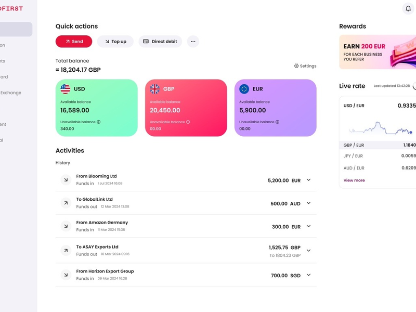Image resolution: width=416 pixels, height=312 pixels.
Task: Click the notification bell icon
Action: pyautogui.click(x=408, y=9)
